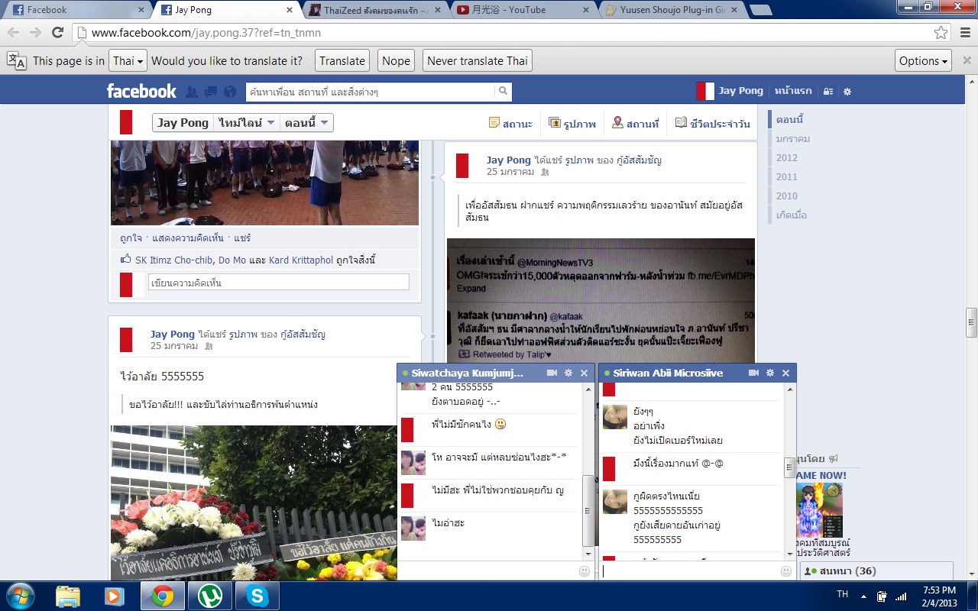
Task: Click แชร์ under the school photo post
Action: click(242, 238)
